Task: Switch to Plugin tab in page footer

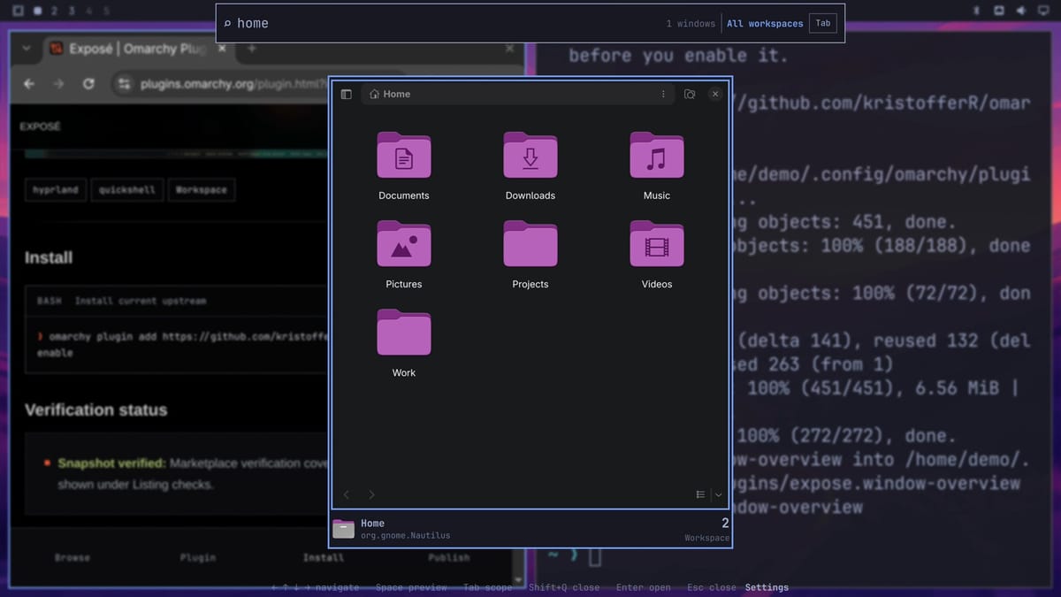Action: 198,557
